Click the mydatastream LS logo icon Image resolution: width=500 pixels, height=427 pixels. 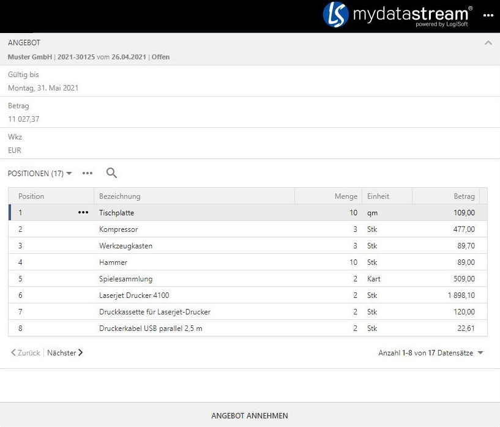click(x=335, y=15)
